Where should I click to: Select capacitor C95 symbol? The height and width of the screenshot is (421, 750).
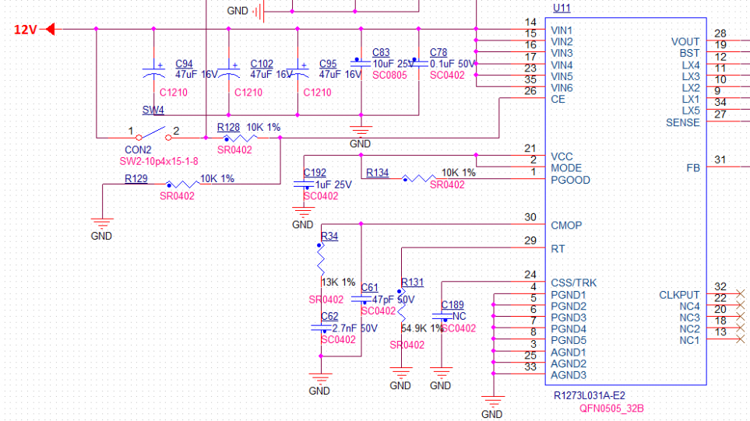point(298,70)
